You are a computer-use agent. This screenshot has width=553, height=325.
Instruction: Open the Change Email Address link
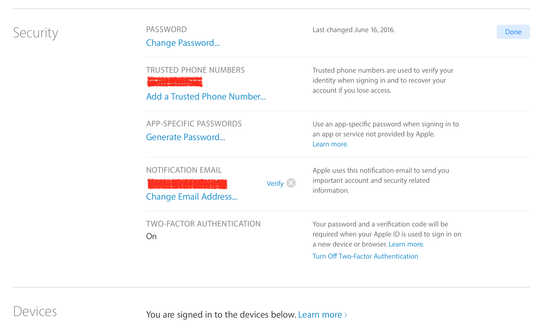(192, 197)
